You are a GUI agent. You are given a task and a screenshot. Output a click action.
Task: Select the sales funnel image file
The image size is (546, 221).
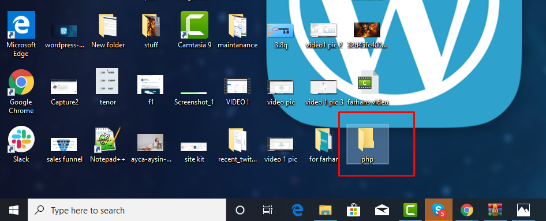click(64, 144)
